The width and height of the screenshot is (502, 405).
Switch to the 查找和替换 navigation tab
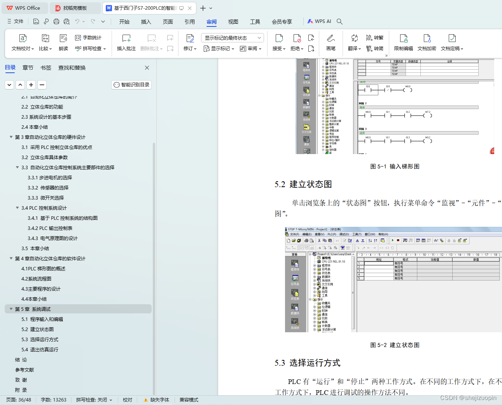pos(72,68)
